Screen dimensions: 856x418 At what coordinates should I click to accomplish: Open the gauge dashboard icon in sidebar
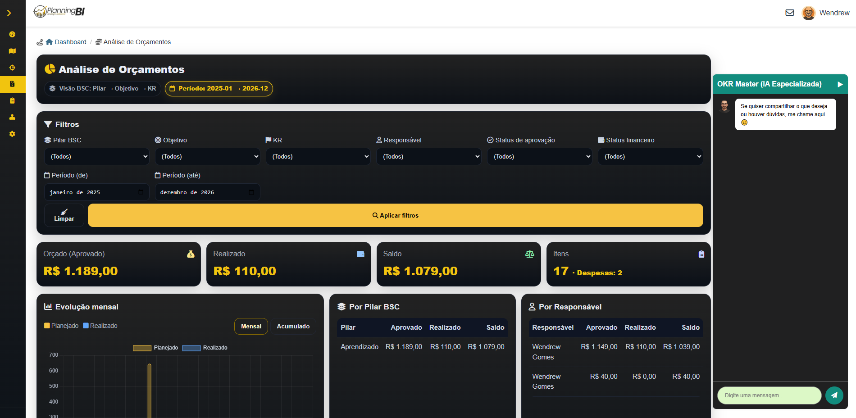pyautogui.click(x=12, y=34)
